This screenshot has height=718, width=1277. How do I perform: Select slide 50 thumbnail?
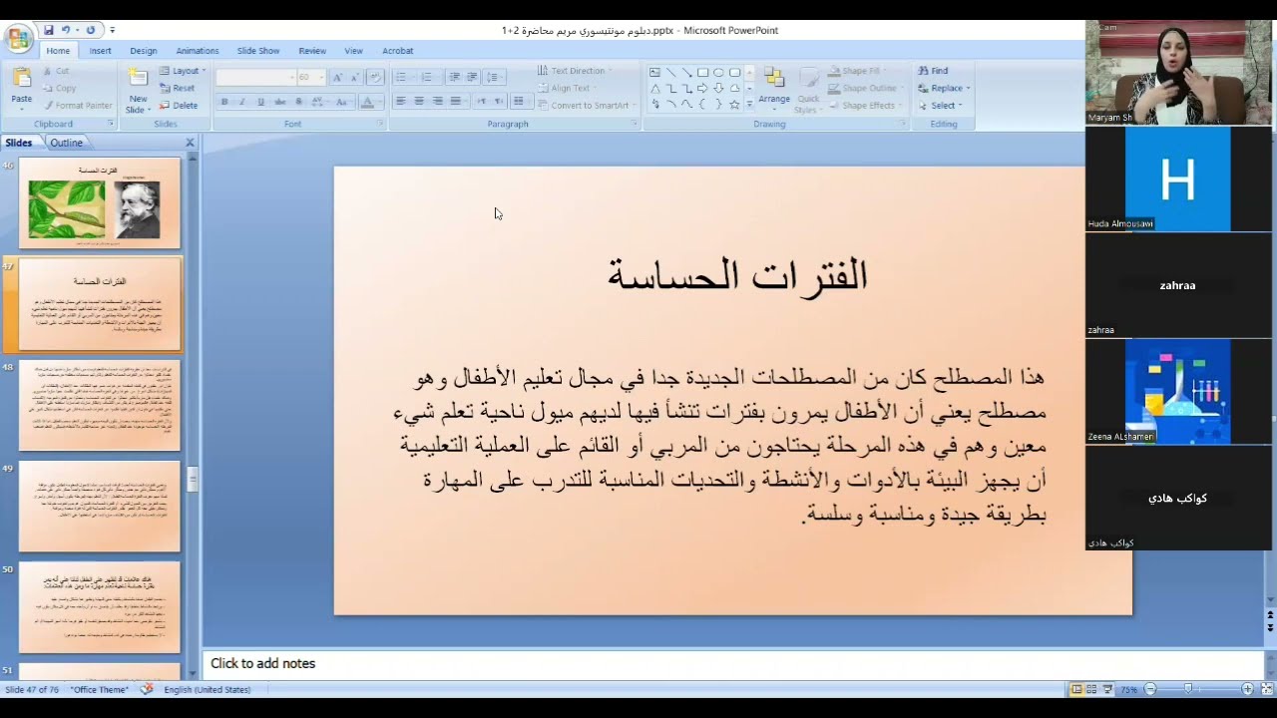click(x=100, y=607)
